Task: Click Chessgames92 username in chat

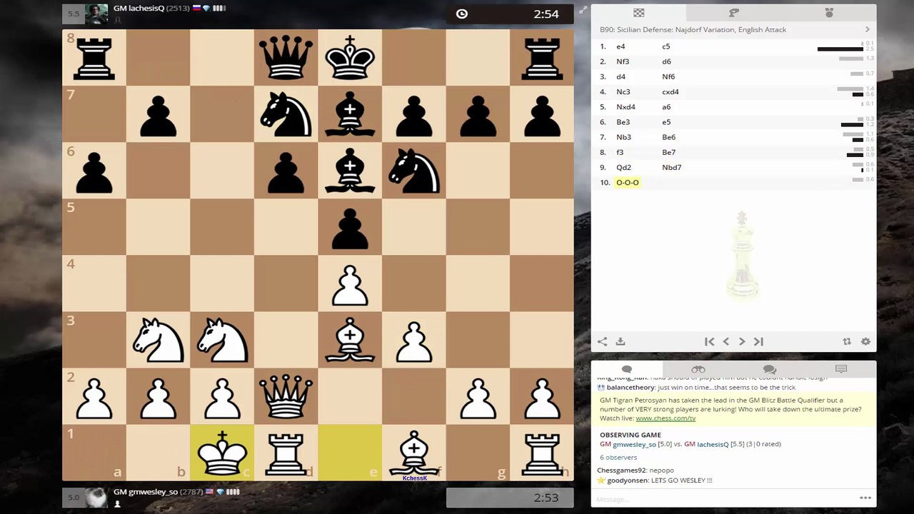Action: [621, 470]
